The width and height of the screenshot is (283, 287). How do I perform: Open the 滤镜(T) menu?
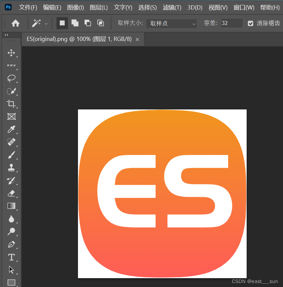point(172,8)
